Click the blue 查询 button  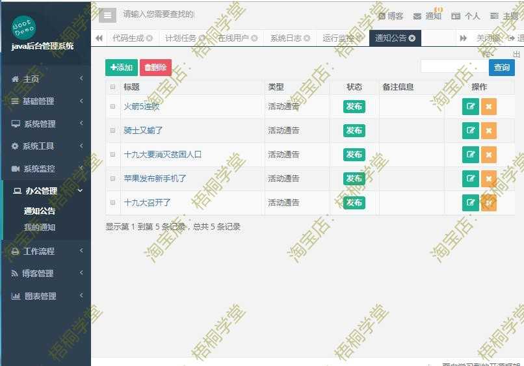502,68
